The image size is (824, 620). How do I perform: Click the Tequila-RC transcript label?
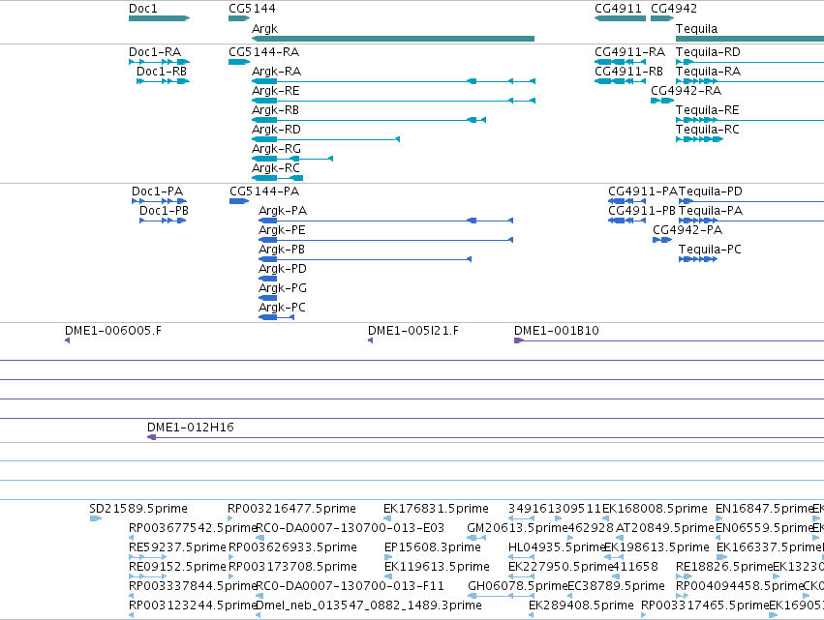[x=708, y=130]
